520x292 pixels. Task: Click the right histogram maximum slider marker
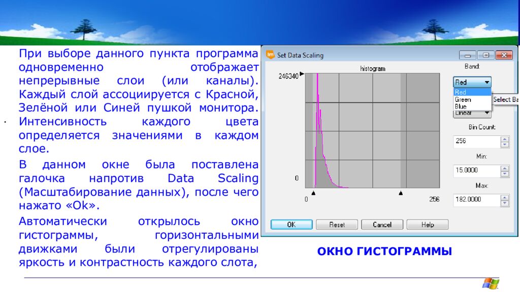[x=401, y=193]
